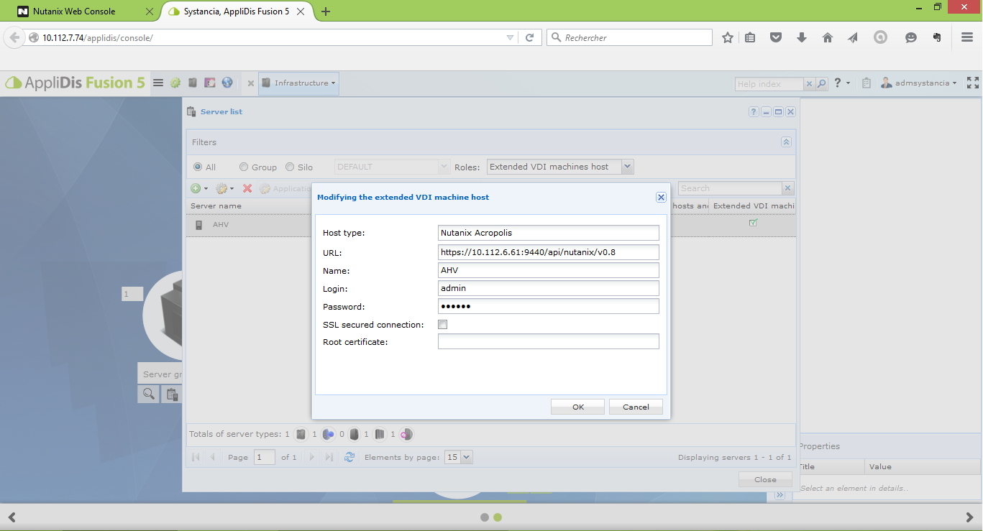This screenshot has height=531, width=983.
Task: Open the Roles dropdown
Action: (627, 167)
